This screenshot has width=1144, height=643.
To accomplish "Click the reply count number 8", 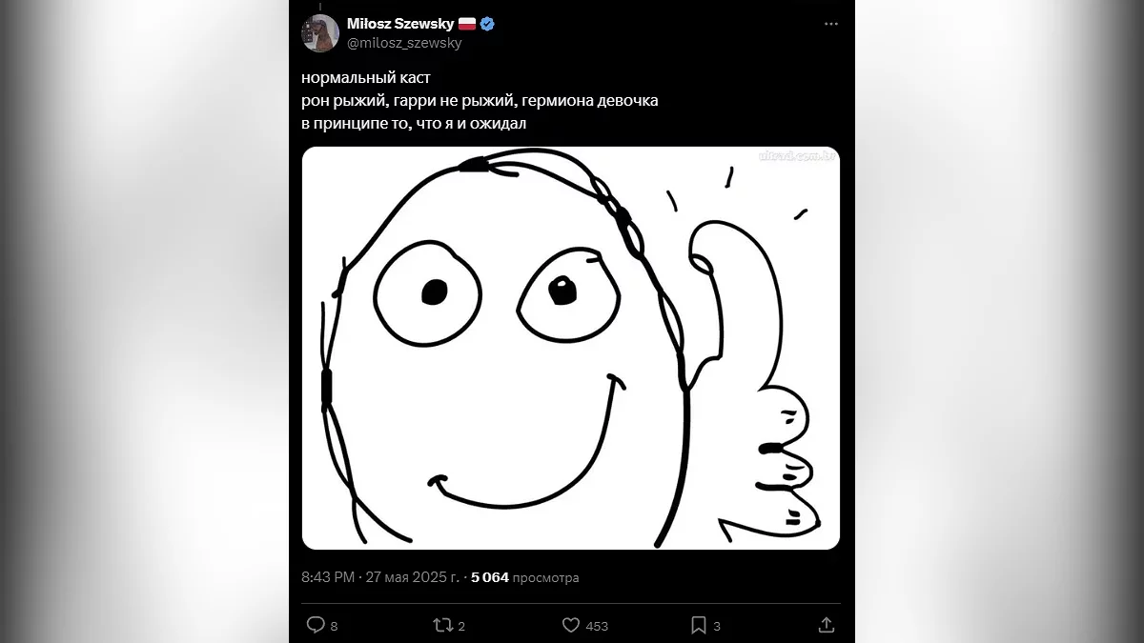I will point(335,626).
